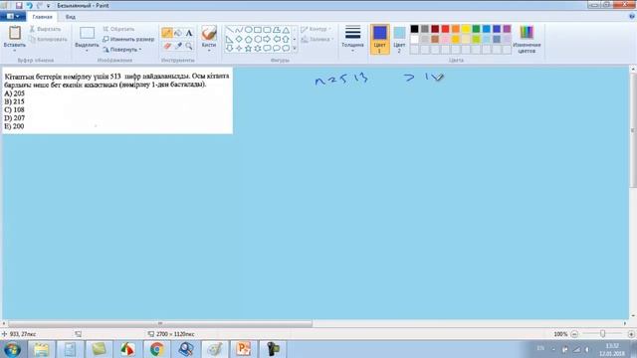
Task: Expand the Brushes (Кисти) dropdown arrow
Action: 209,51
